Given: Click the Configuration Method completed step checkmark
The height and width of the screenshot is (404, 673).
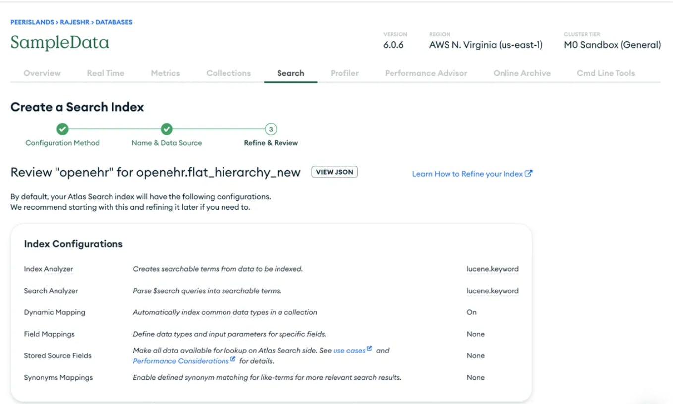Looking at the screenshot, I should click(62, 129).
